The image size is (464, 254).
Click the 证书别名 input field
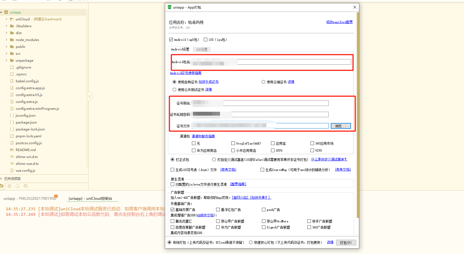click(260, 103)
